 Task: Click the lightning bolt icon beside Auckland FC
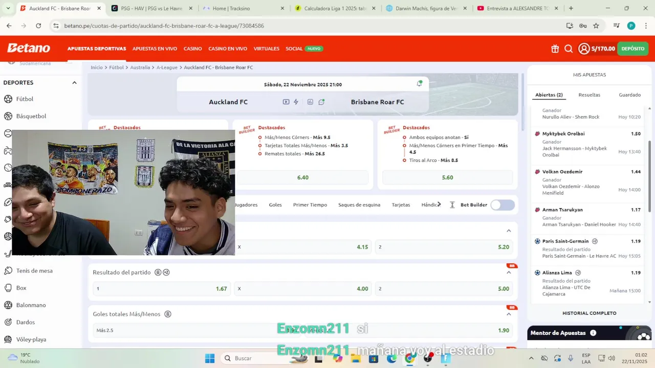[x=296, y=102]
